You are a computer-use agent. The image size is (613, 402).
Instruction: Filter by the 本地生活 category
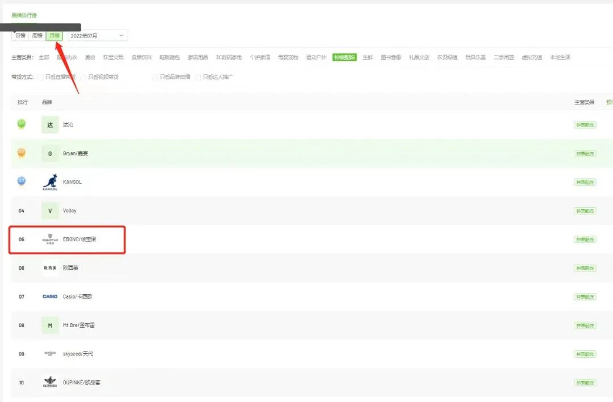click(560, 57)
